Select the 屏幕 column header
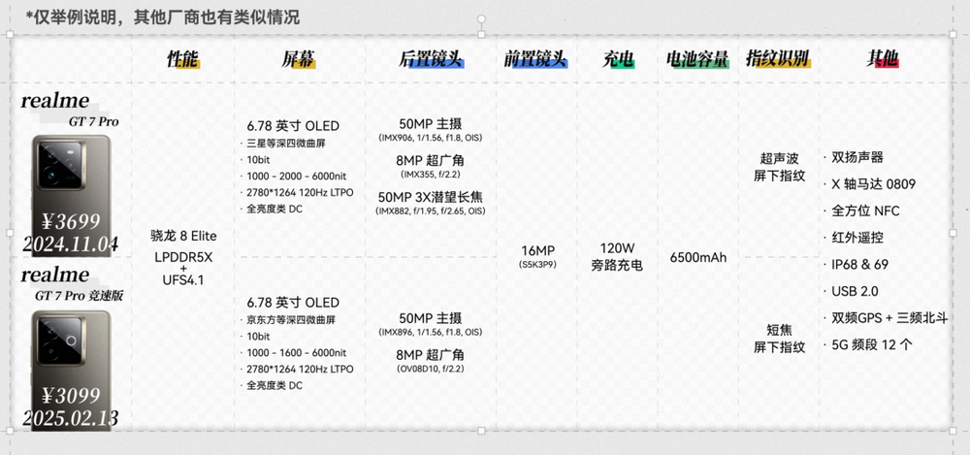The height and width of the screenshot is (455, 970). (298, 59)
